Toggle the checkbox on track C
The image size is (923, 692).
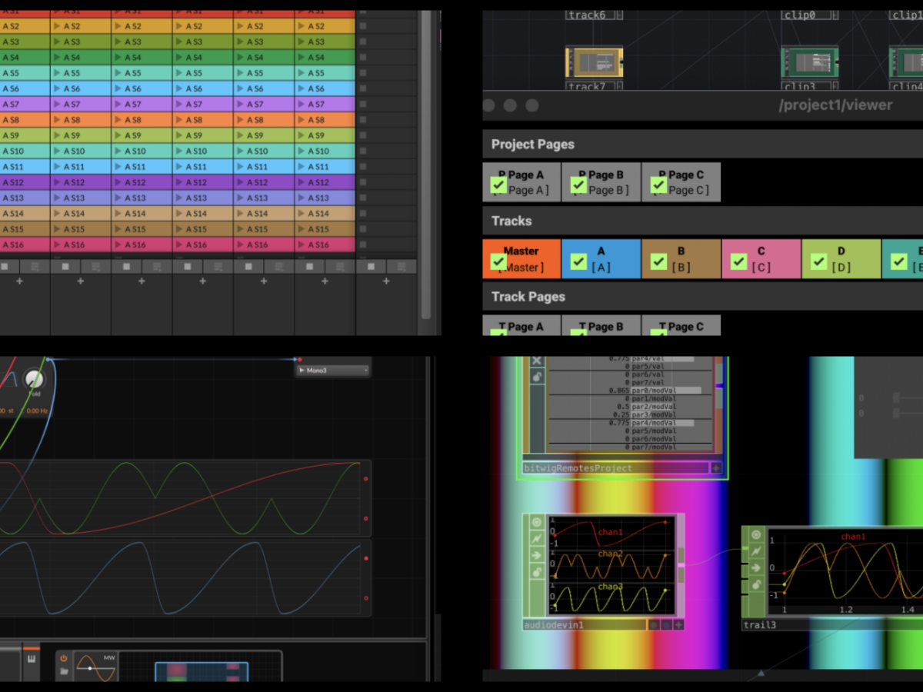pyautogui.click(x=738, y=262)
